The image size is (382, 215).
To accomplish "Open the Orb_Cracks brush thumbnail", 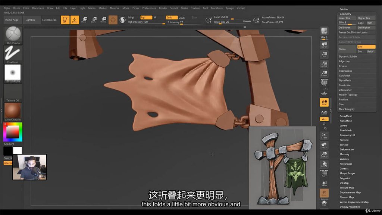I will tap(13, 35).
